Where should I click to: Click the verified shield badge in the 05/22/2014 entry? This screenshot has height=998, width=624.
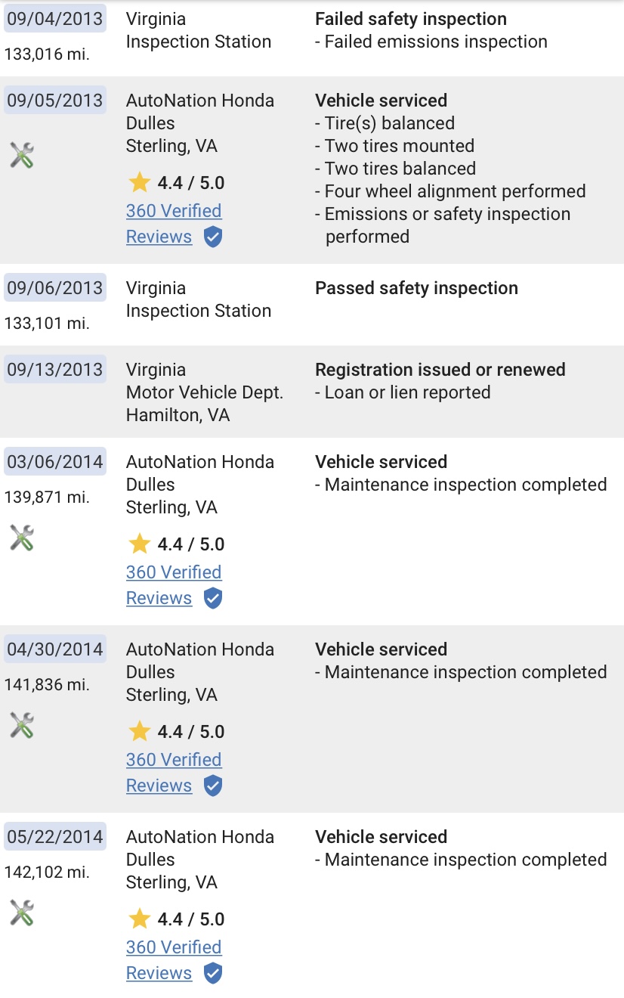point(213,974)
